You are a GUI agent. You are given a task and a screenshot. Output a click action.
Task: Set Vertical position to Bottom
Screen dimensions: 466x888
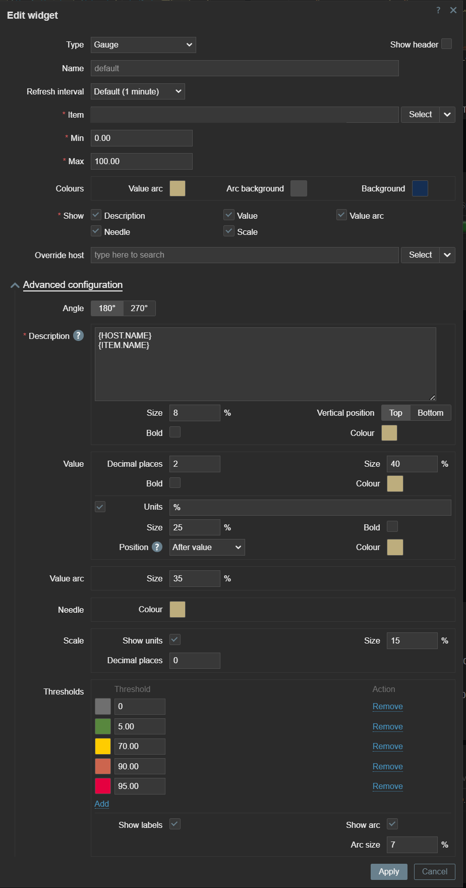pyautogui.click(x=430, y=413)
